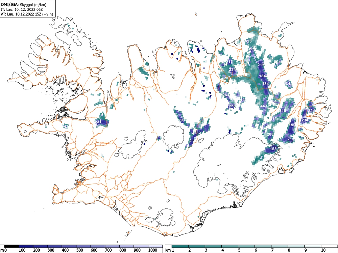Viewport: 338px width, 253px height.
Task: Click the 443 value label on the map
Action: 264,106
